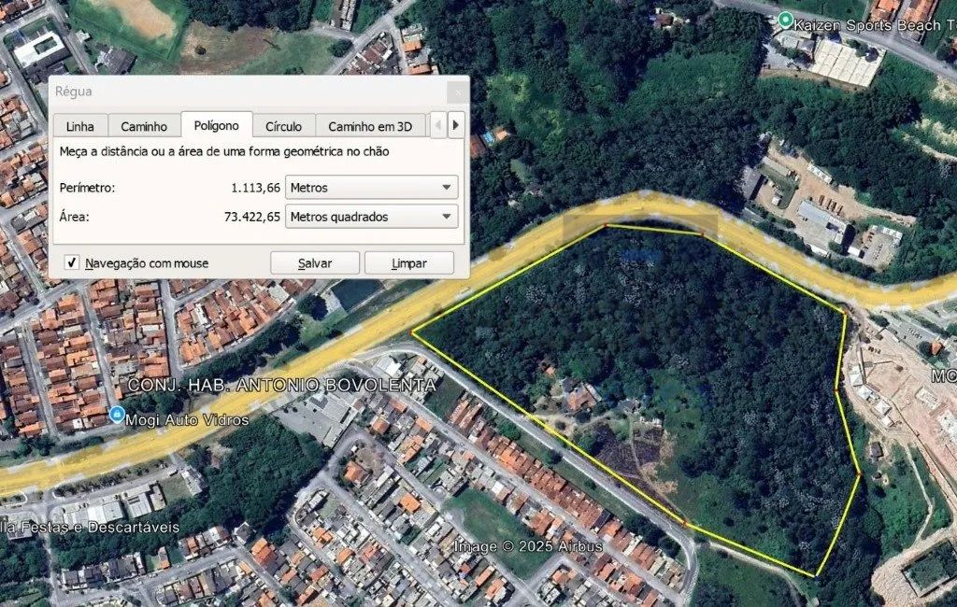Viewport: 957px width, 607px height.
Task: Open the Metros quadrados area unit dropdown
Action: click(x=372, y=217)
